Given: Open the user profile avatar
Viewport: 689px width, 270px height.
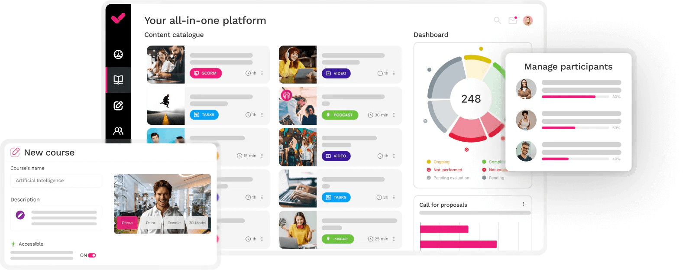Looking at the screenshot, I should 527,20.
